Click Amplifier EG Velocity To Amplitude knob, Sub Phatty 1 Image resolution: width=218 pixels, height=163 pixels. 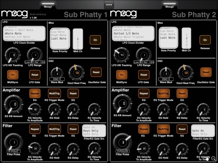[35, 110]
